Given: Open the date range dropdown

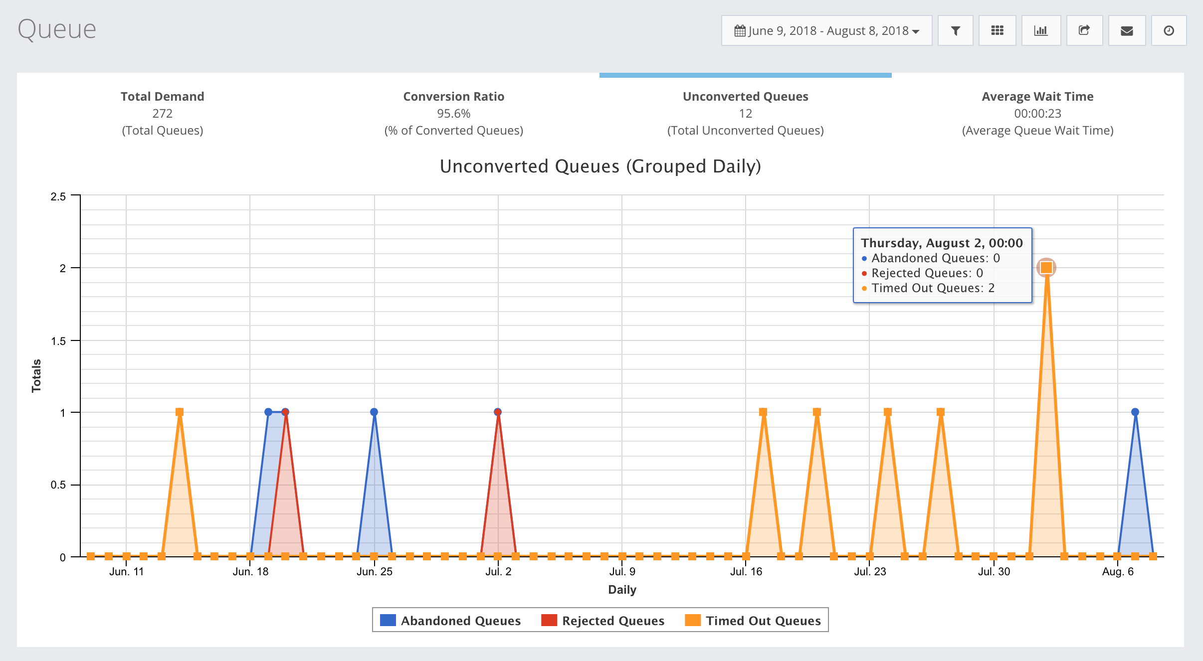Looking at the screenshot, I should pos(826,31).
